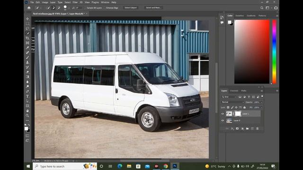303x170 pixels.
Task: Open the Window menu
Action: 105,2
